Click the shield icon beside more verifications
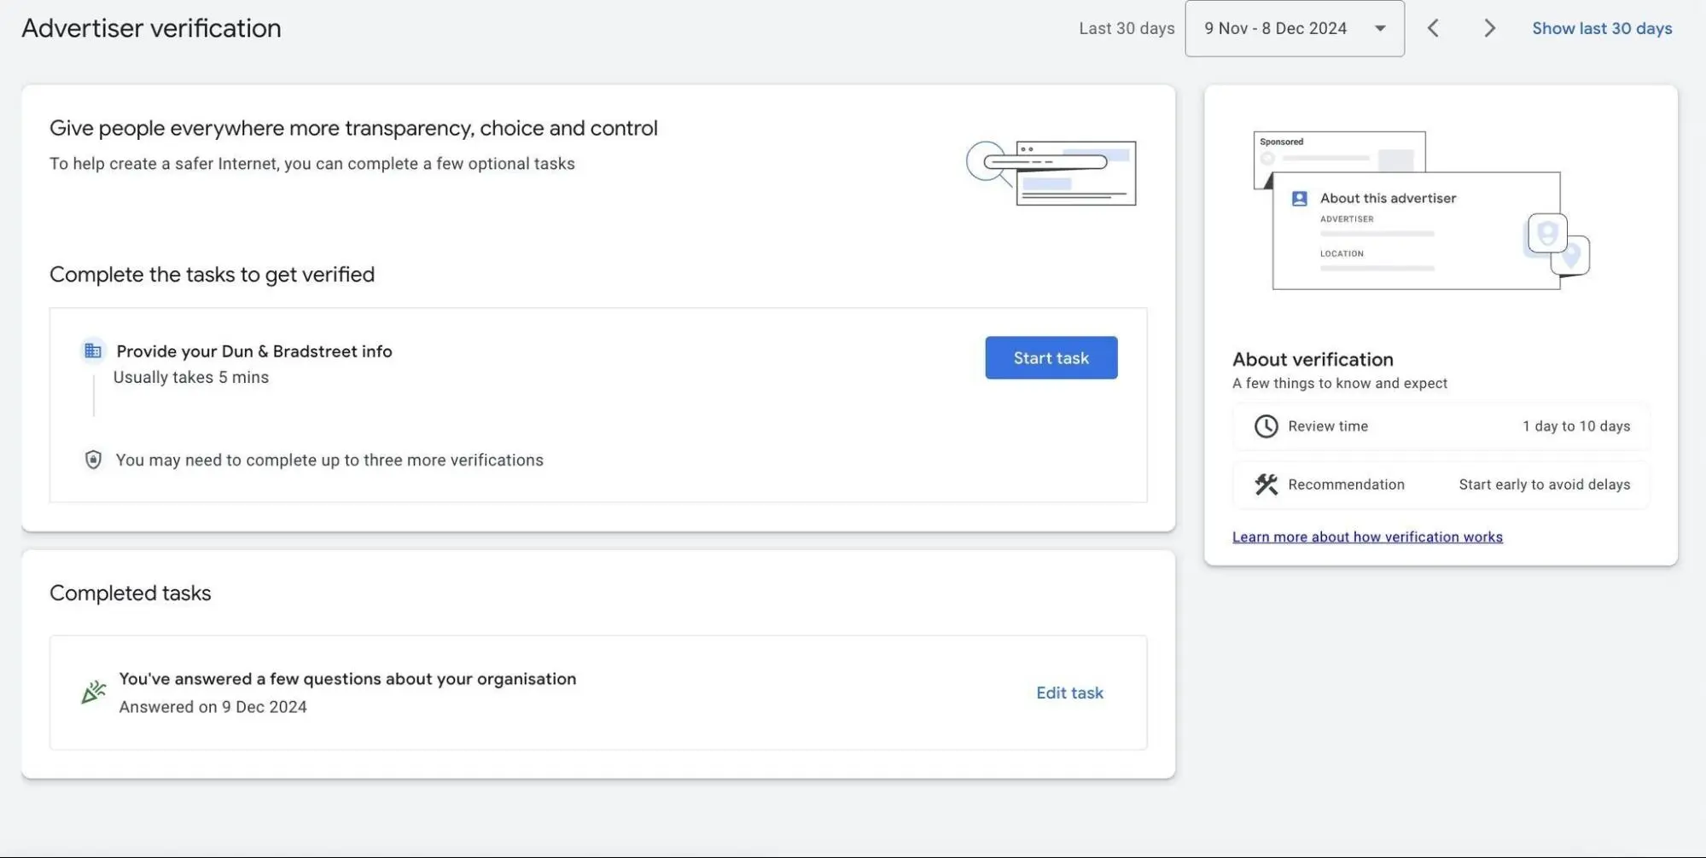Screen dimensions: 1706x858 pyautogui.click(x=93, y=460)
